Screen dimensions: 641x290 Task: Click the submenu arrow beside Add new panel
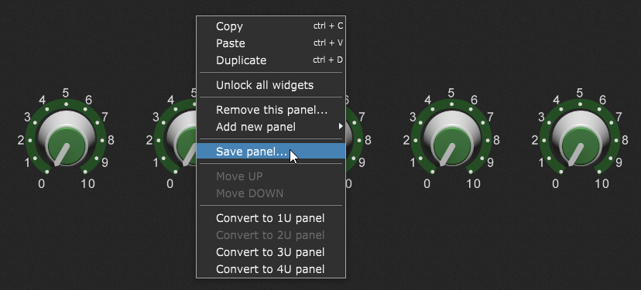[340, 127]
